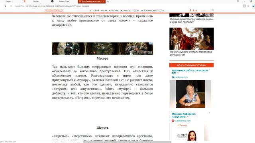255x143 pixels.
Task: Click the blonde woman ad image
Action: click(190, 94)
